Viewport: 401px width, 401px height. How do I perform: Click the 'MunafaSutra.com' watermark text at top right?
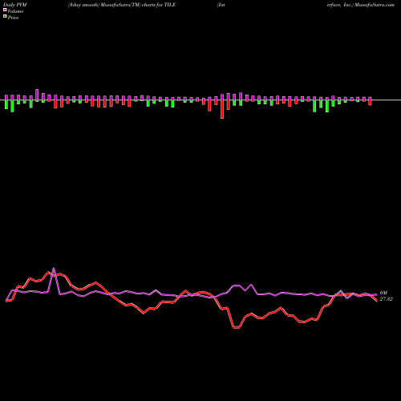point(374,5)
